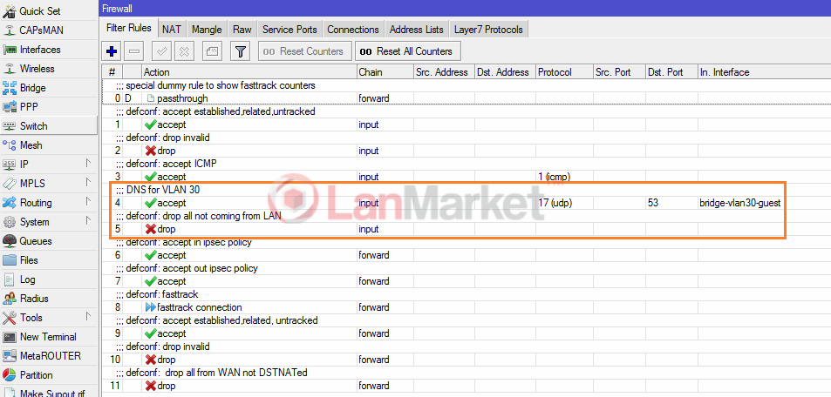
Task: Switch to Connections tab
Action: [x=353, y=30]
